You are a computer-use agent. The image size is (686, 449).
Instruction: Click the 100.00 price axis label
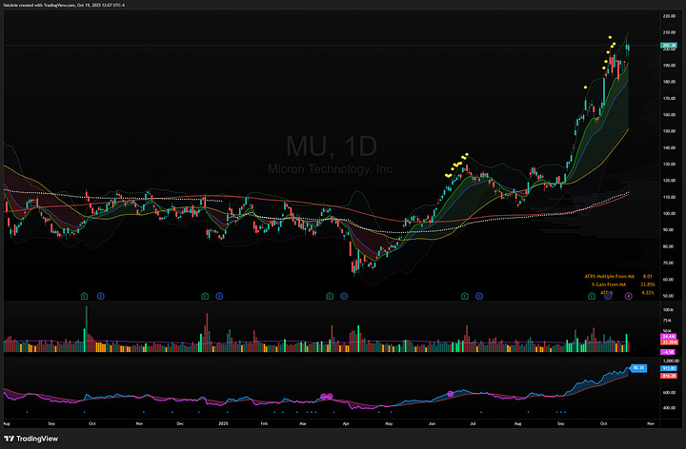click(x=669, y=214)
